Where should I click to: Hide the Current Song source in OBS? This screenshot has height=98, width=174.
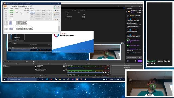(x=64, y=65)
